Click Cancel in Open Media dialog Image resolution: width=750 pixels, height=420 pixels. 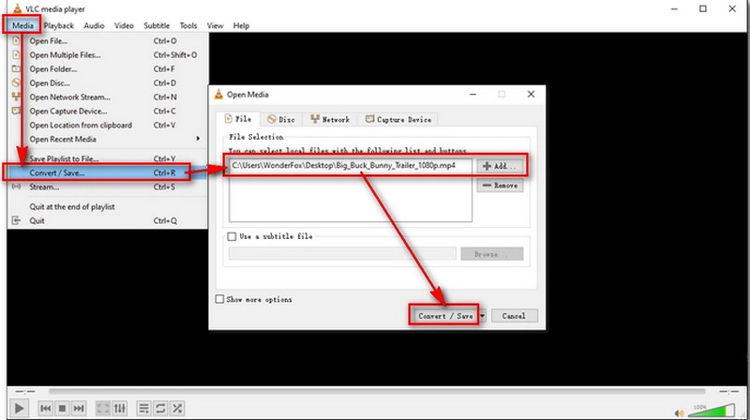click(x=513, y=316)
